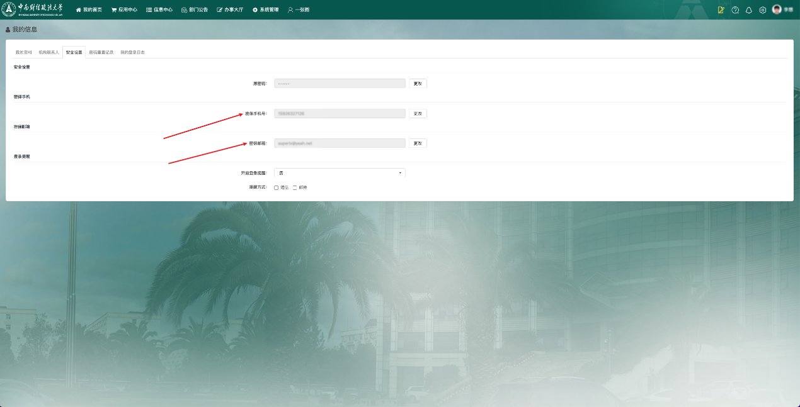Screen dimensions: 800x407
Task: Switch to the 密码重置记录 tab
Action: point(101,52)
